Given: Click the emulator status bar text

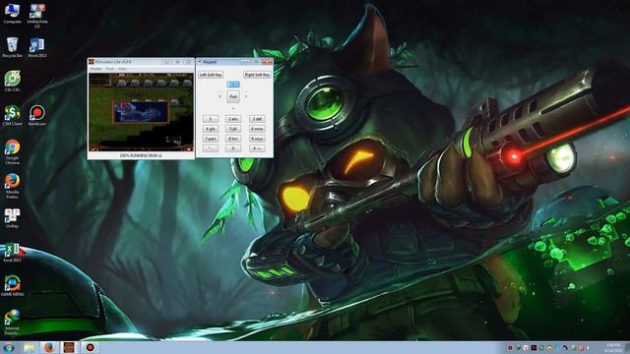Looking at the screenshot, I should point(141,155).
